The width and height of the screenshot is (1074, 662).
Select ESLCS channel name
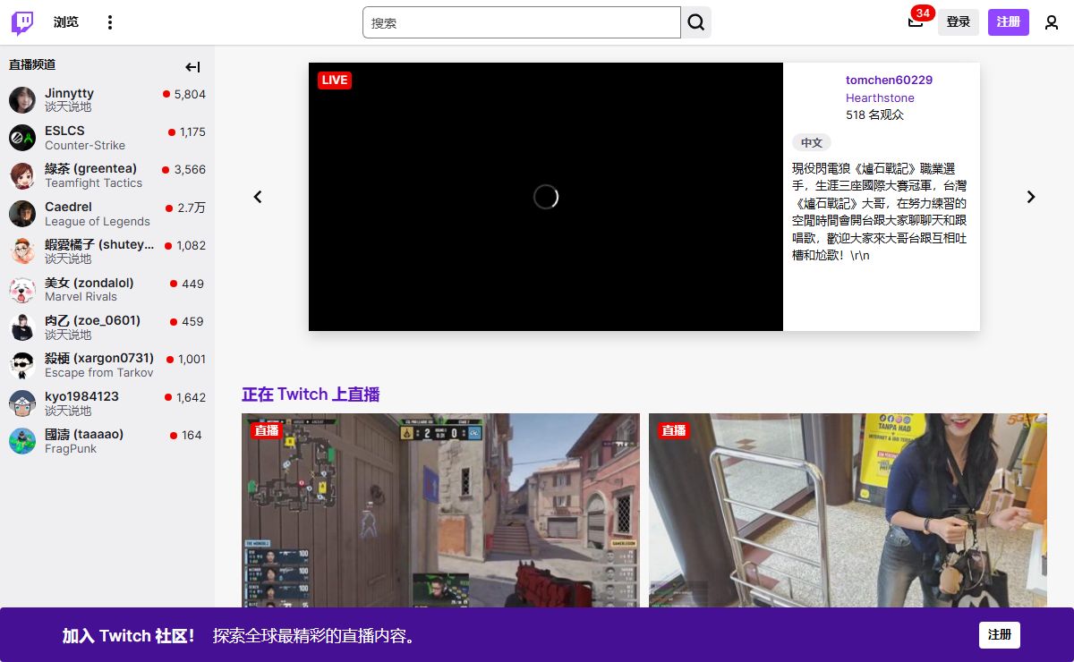64,131
